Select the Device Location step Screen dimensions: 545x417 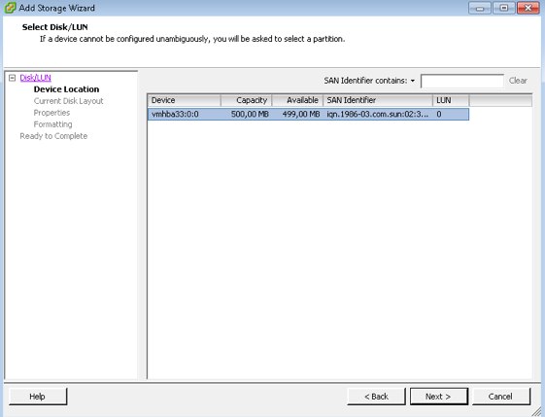coord(66,89)
